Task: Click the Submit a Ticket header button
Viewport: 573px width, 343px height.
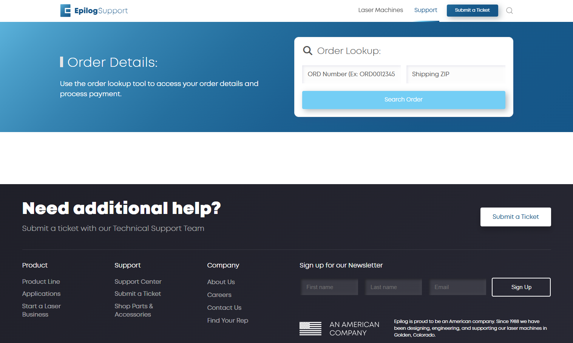Action: (x=472, y=11)
